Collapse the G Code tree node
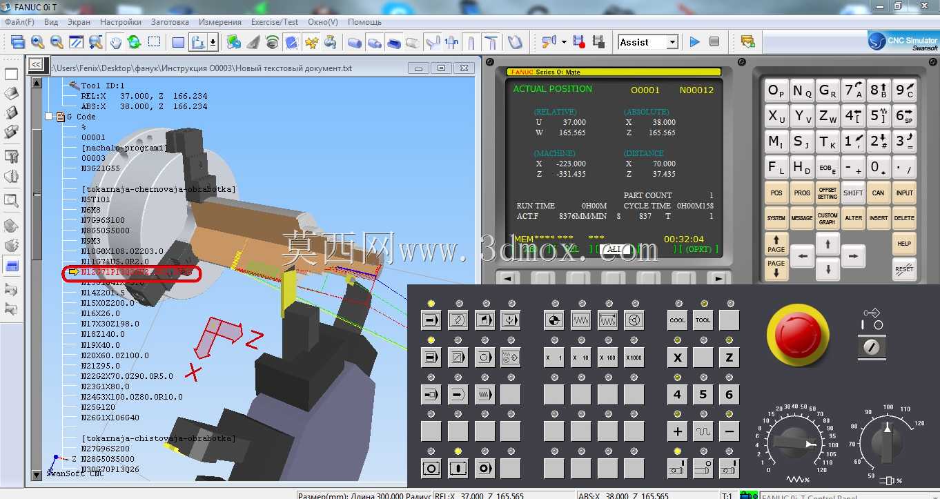This screenshot has height=499, width=940. coord(49,117)
